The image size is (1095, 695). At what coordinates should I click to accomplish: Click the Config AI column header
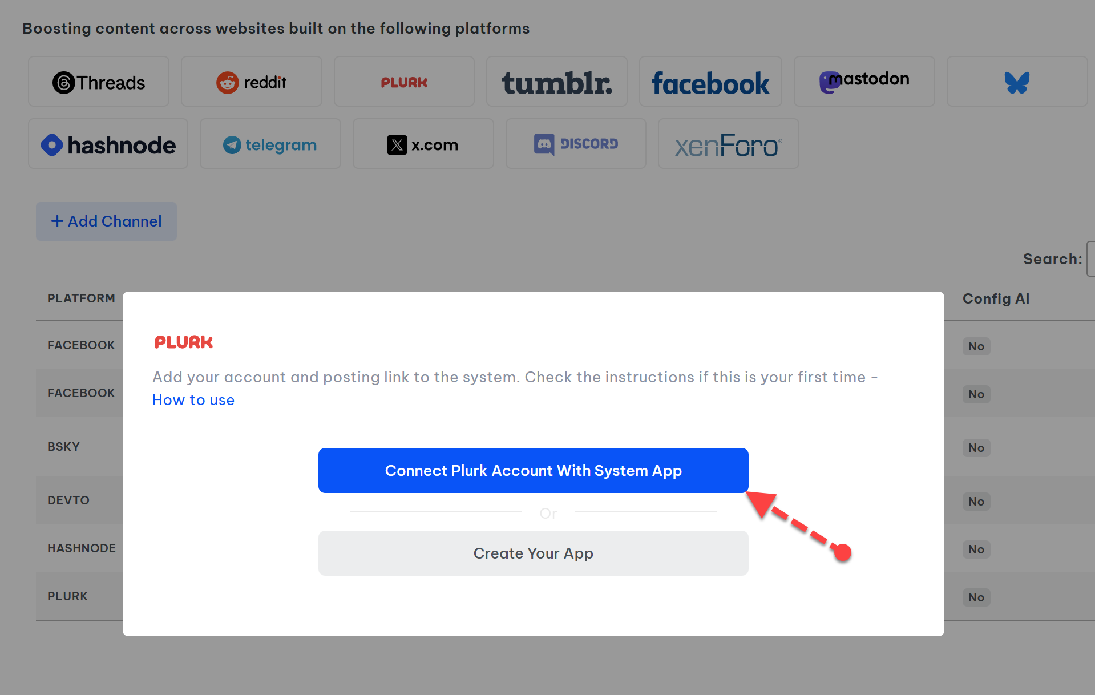(x=996, y=298)
